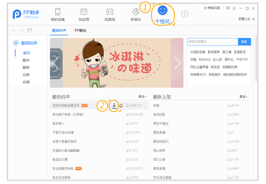
Task: Set 您拨打的电话是空号 as ringtone with the bell
Action: 121,105
